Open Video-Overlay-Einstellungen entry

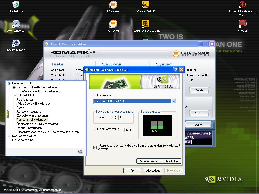click(x=34, y=104)
